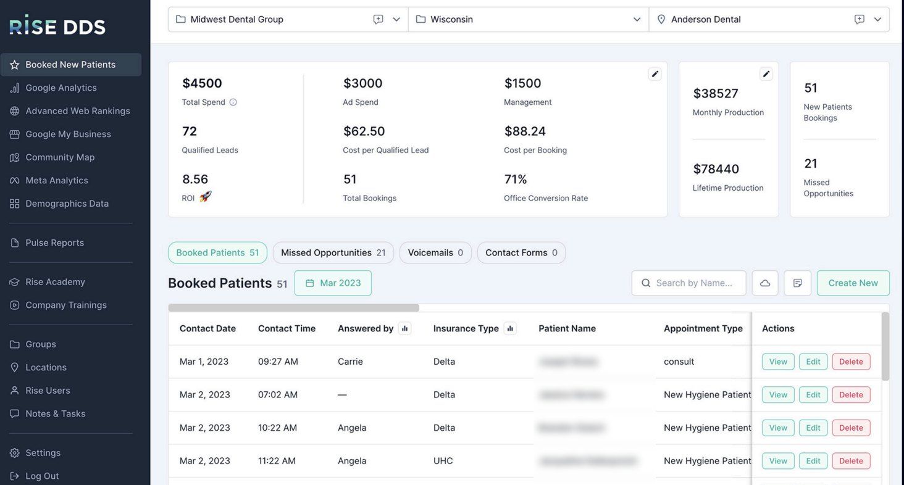Open Advanced Web Rankings in sidebar
Image resolution: width=904 pixels, height=485 pixels.
click(x=70, y=111)
